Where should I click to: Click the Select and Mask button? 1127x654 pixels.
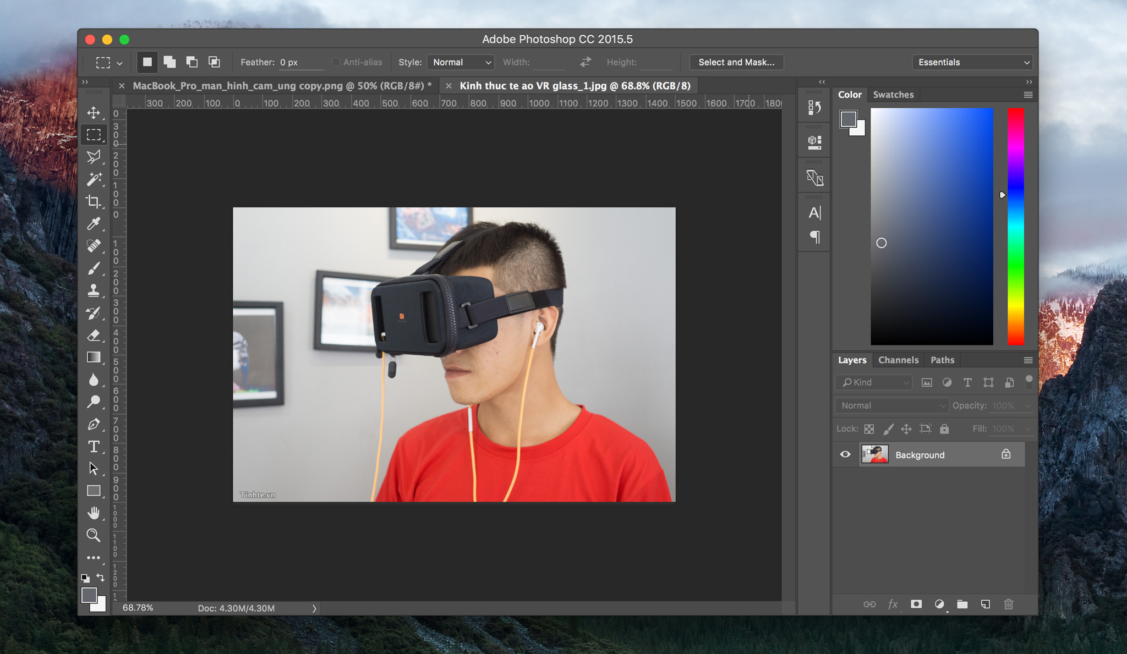[736, 62]
